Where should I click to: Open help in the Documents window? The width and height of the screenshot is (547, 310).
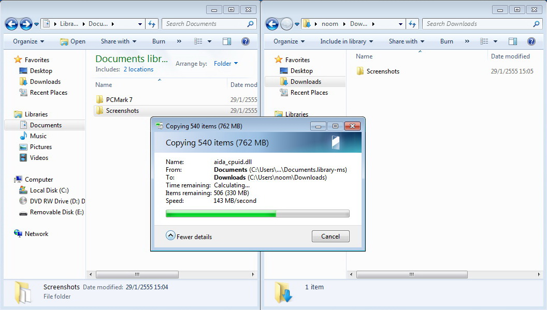[246, 41]
